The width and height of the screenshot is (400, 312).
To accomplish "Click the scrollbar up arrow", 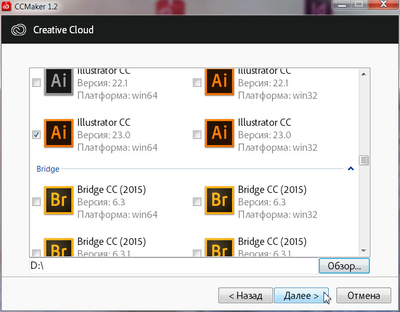I will pos(364,74).
